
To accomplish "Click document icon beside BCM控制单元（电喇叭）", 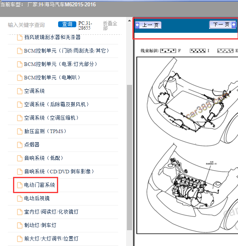I will click(x=20, y=78).
